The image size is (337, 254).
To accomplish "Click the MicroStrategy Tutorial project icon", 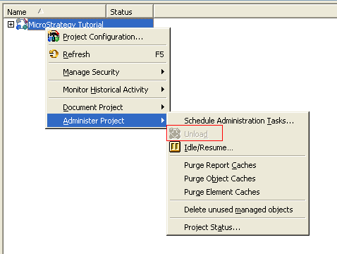I will pos(22,24).
